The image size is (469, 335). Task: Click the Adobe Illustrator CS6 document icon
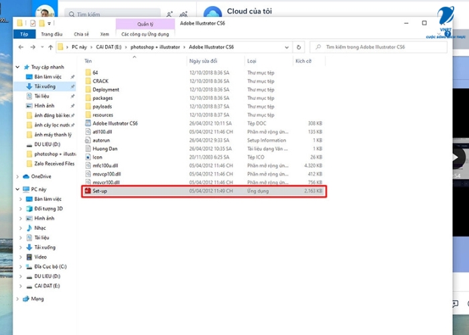pos(88,123)
